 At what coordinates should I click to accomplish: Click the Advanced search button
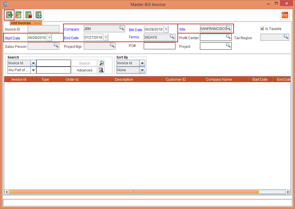pyautogui.click(x=84, y=70)
